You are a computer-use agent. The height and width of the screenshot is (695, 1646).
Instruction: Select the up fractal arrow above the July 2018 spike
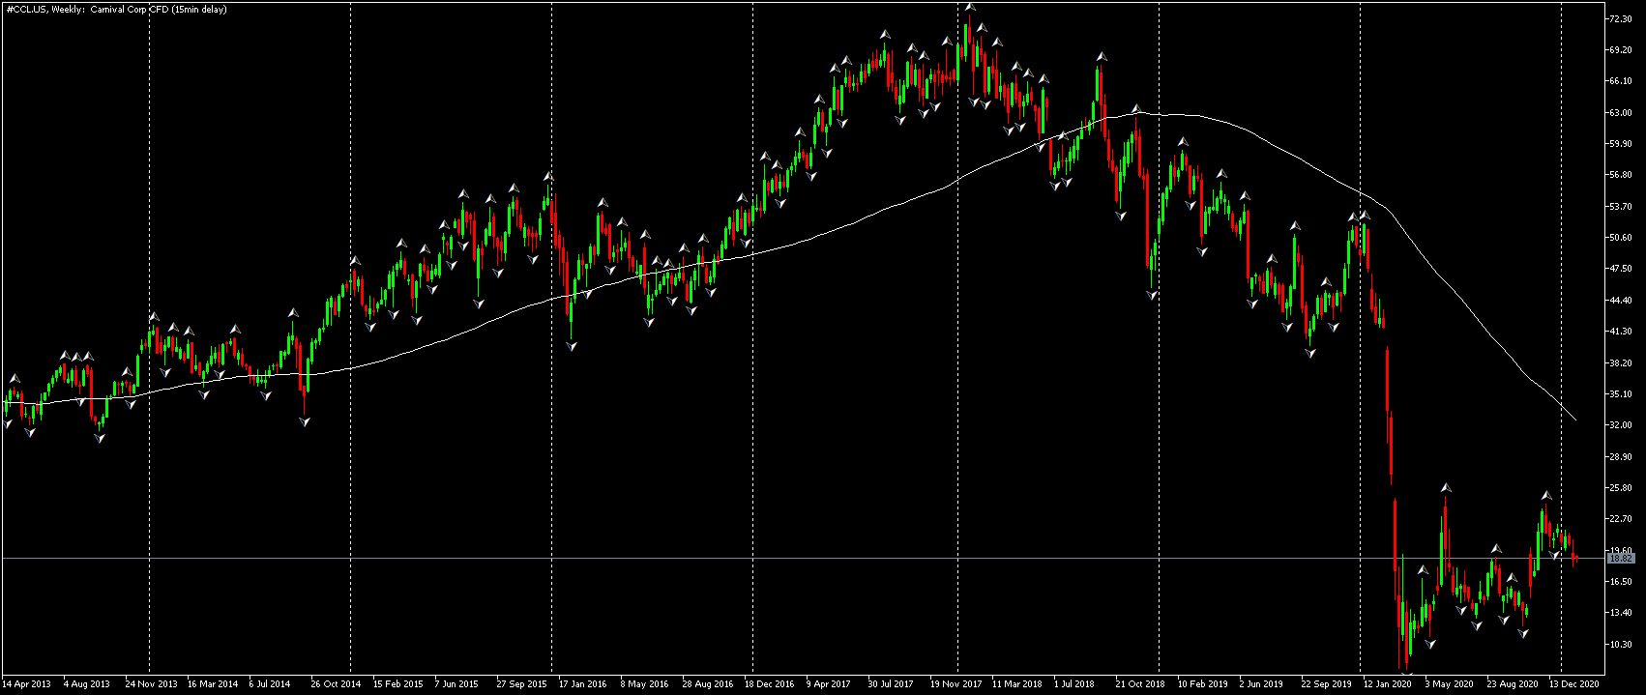click(x=1100, y=57)
